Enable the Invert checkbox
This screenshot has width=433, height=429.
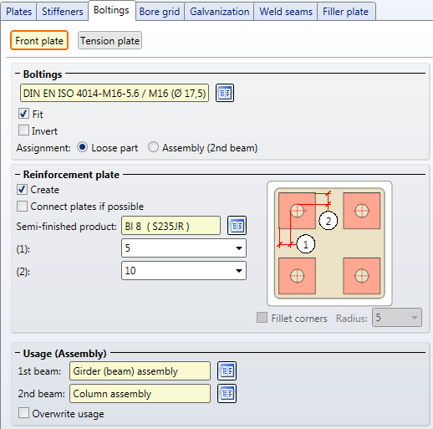[x=23, y=130]
